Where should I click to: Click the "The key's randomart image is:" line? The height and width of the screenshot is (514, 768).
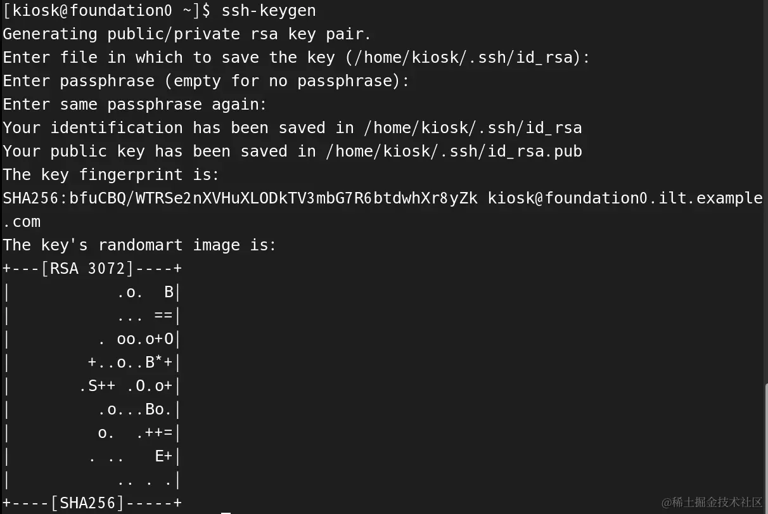pyautogui.click(x=139, y=245)
